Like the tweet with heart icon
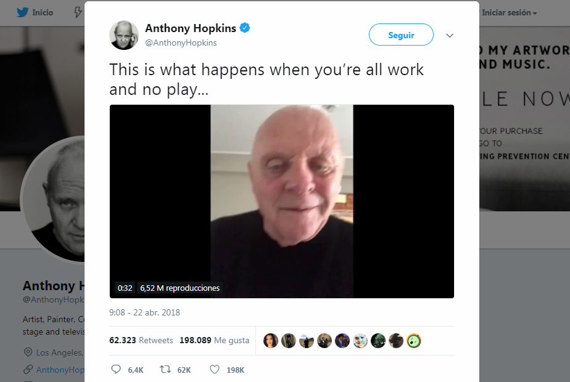570x382 pixels. (x=215, y=369)
